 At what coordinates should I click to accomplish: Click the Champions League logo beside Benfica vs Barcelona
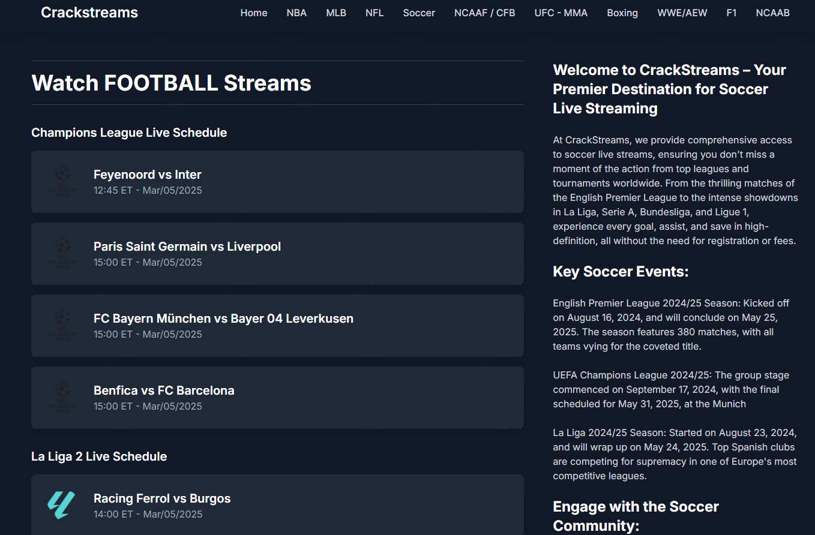click(x=62, y=398)
